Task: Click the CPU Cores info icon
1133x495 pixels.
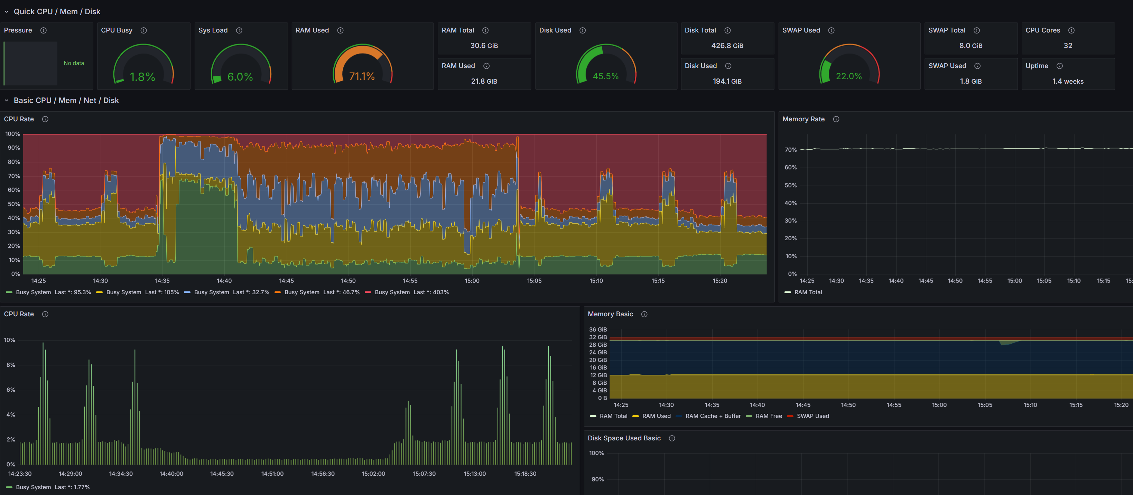Action: [1071, 30]
